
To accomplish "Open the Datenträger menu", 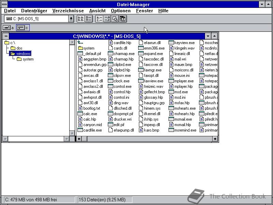I will coord(34,11).
